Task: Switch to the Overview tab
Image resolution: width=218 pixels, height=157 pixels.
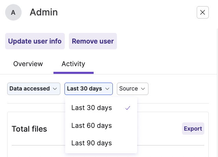Action: point(28,64)
